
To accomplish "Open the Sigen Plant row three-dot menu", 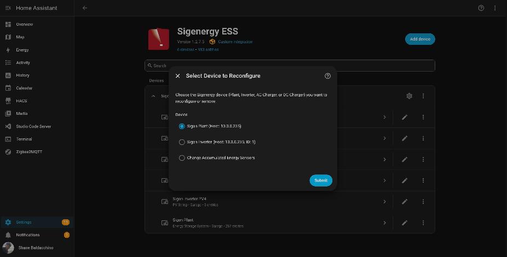I will coord(423,223).
